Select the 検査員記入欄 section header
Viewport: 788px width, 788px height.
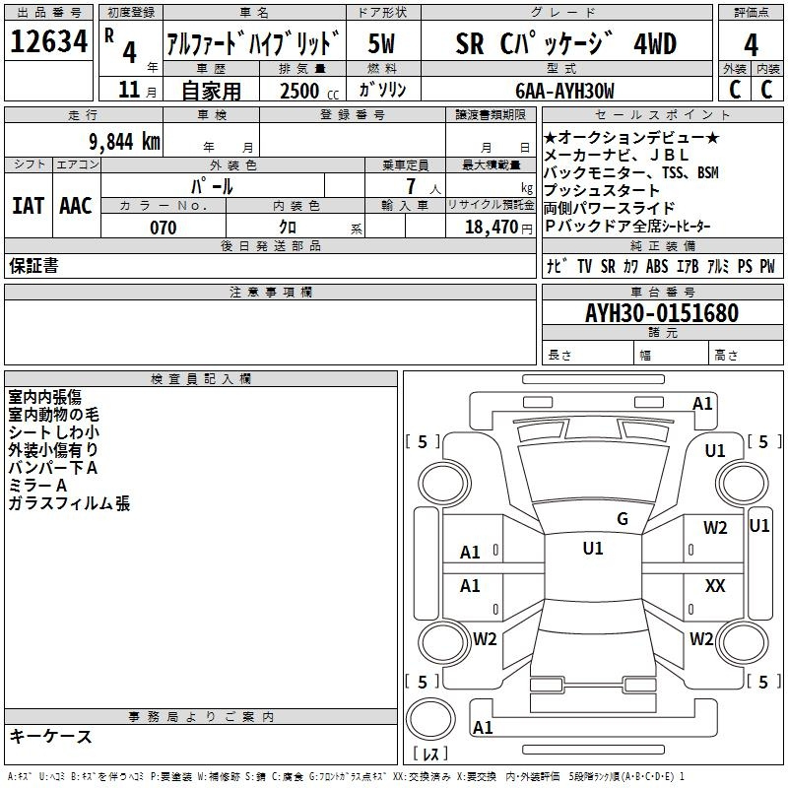(x=201, y=379)
